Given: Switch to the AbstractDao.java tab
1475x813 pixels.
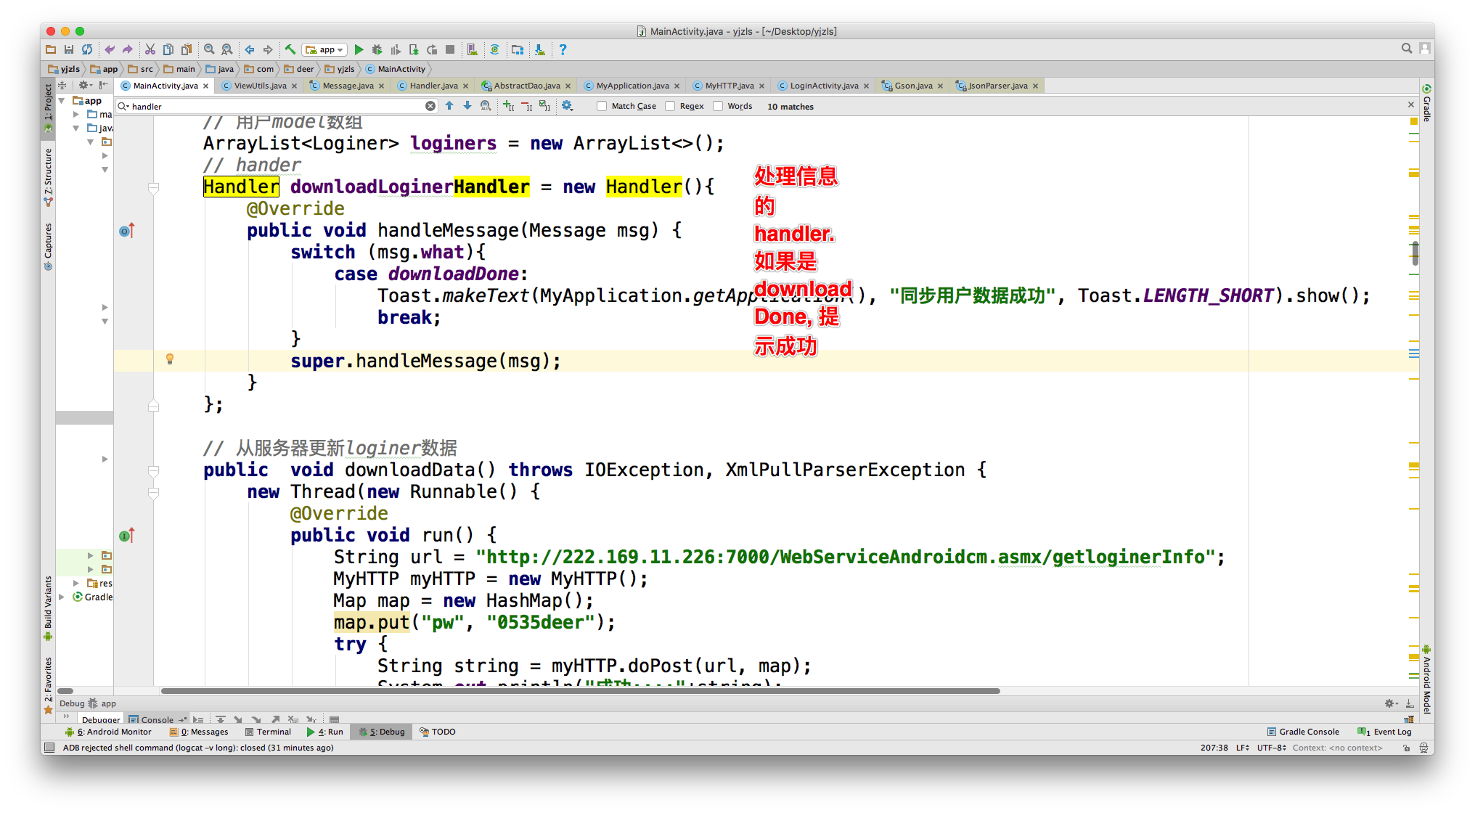Looking at the screenshot, I should [x=527, y=86].
